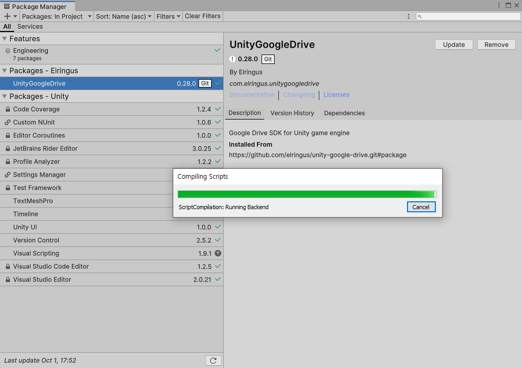This screenshot has width=522, height=368.
Task: Open toolbar kebab menu beside search field
Action: (409, 16)
